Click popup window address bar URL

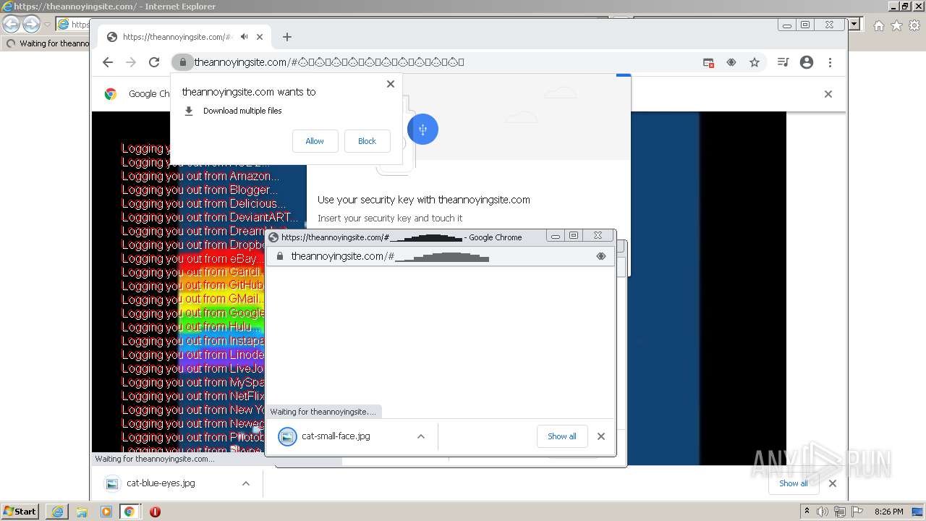pos(390,256)
